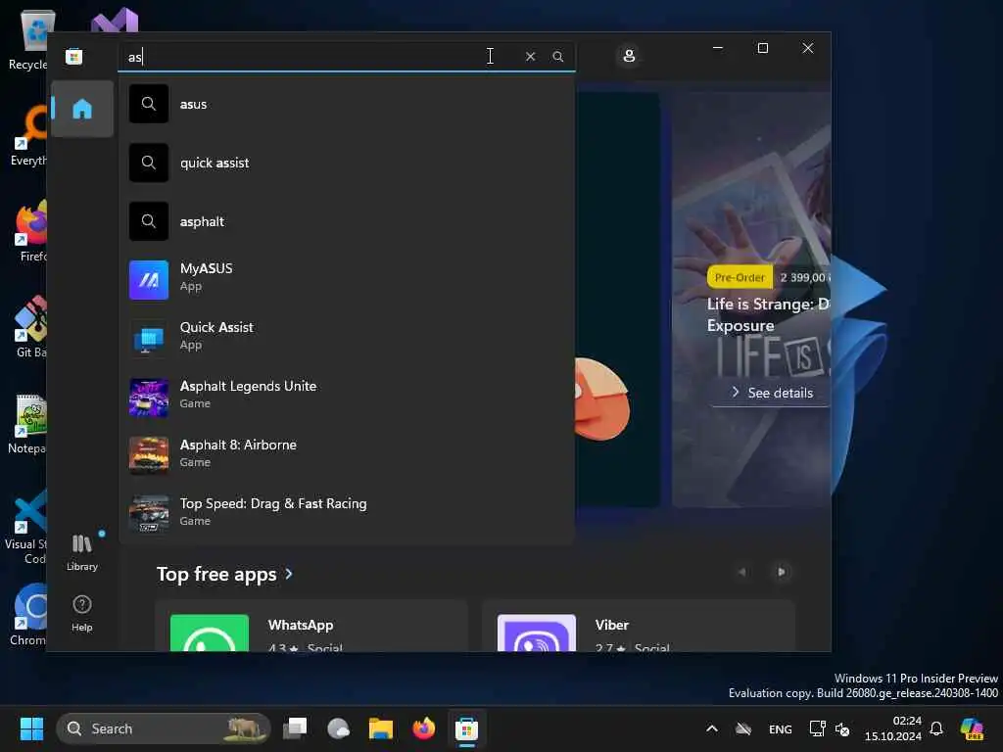The image size is (1003, 752).
Task: Submit search with magnifier icon
Action: [557, 57]
